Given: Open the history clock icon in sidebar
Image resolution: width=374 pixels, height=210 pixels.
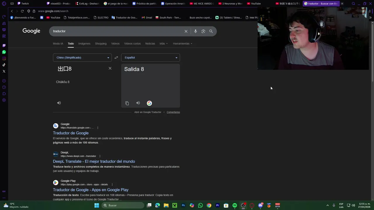Looking at the screenshot, I should coord(4,87).
